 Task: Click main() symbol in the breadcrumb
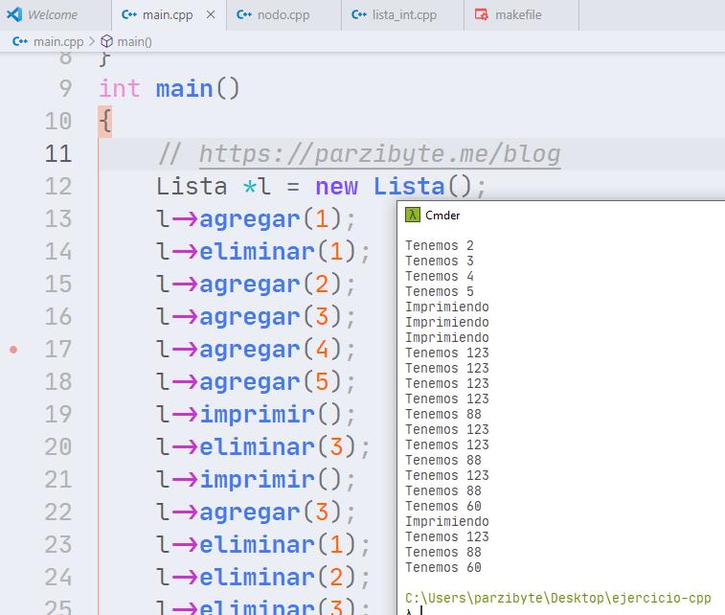pos(134,41)
